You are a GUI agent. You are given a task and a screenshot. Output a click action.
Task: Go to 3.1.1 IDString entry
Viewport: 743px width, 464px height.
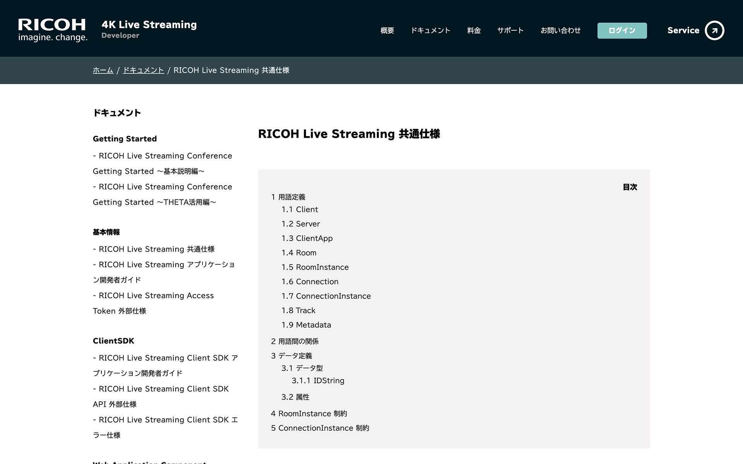click(318, 381)
